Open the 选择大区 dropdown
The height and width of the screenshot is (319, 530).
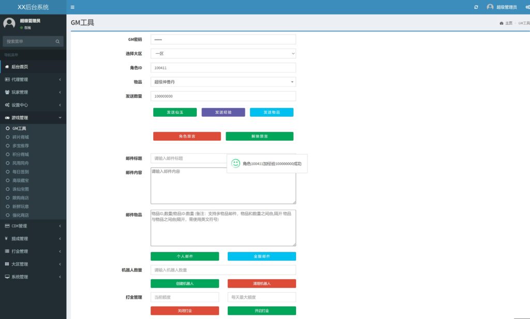coord(223,53)
